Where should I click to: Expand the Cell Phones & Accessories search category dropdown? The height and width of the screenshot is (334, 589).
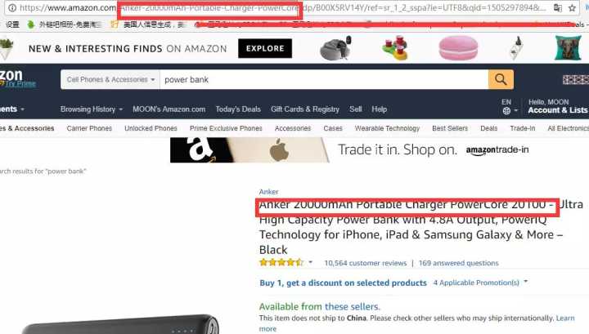[x=110, y=79]
